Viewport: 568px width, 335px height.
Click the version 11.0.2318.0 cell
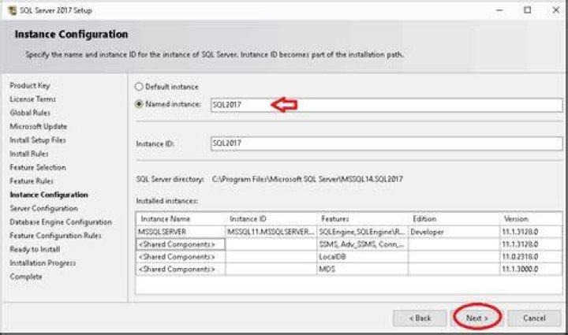(x=531, y=257)
